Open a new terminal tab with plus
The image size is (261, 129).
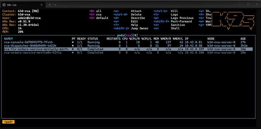click(50, 5)
